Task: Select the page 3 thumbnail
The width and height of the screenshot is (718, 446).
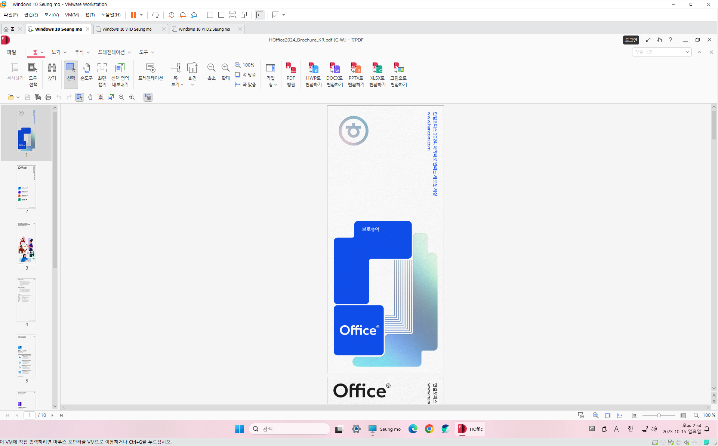Action: pyautogui.click(x=26, y=243)
